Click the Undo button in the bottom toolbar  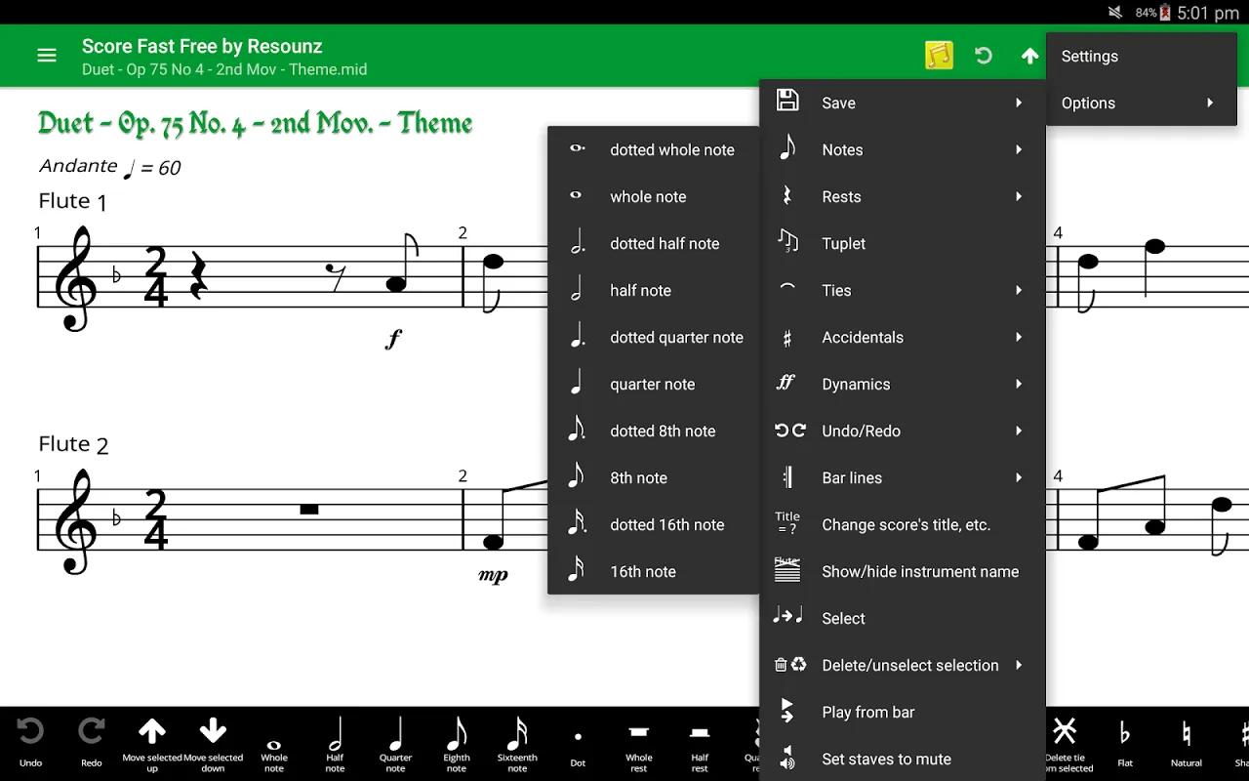(30, 742)
